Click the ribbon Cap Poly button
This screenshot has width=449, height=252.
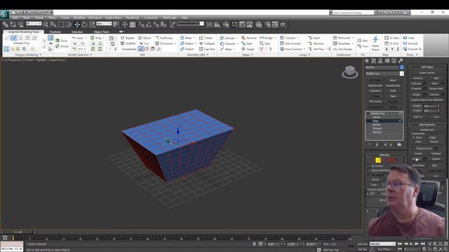click(207, 49)
